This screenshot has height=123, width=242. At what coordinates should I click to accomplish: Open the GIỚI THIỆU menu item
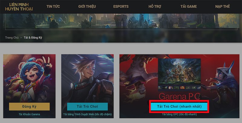87,6
